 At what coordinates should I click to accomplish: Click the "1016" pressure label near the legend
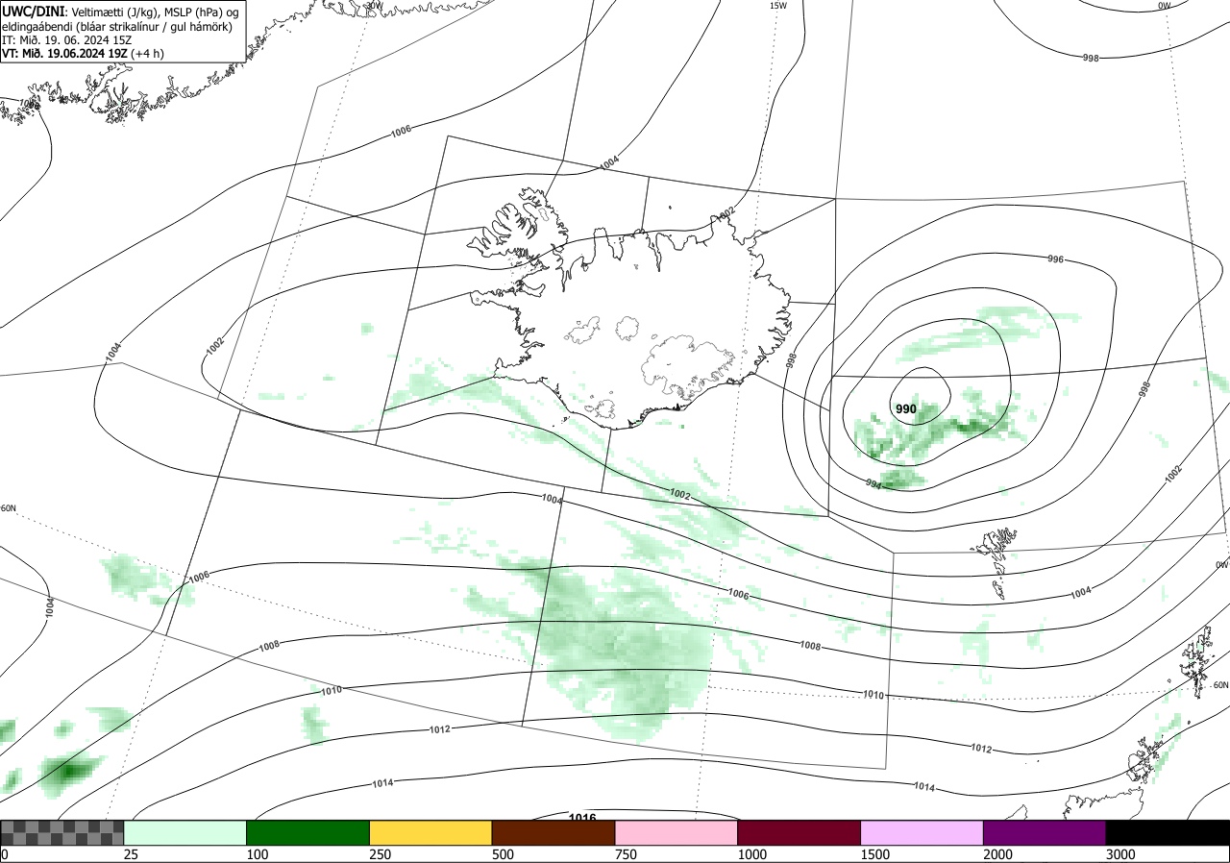tap(582, 818)
